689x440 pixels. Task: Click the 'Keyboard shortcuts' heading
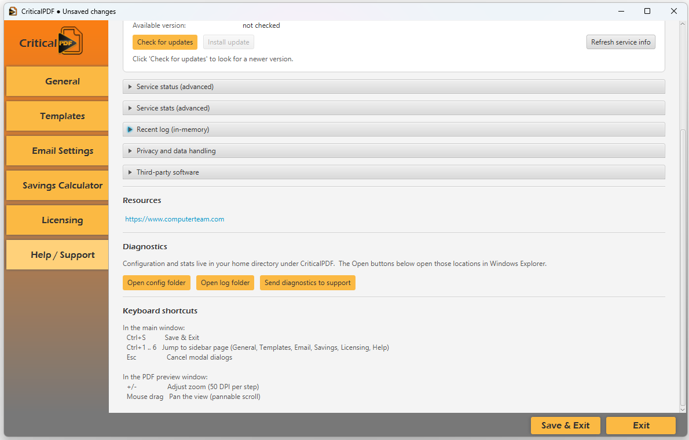[x=160, y=310]
